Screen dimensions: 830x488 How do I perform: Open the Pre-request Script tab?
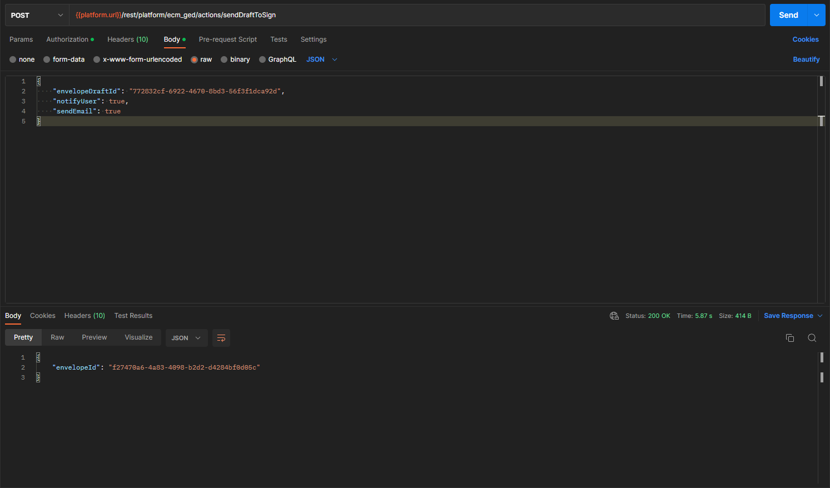point(228,39)
